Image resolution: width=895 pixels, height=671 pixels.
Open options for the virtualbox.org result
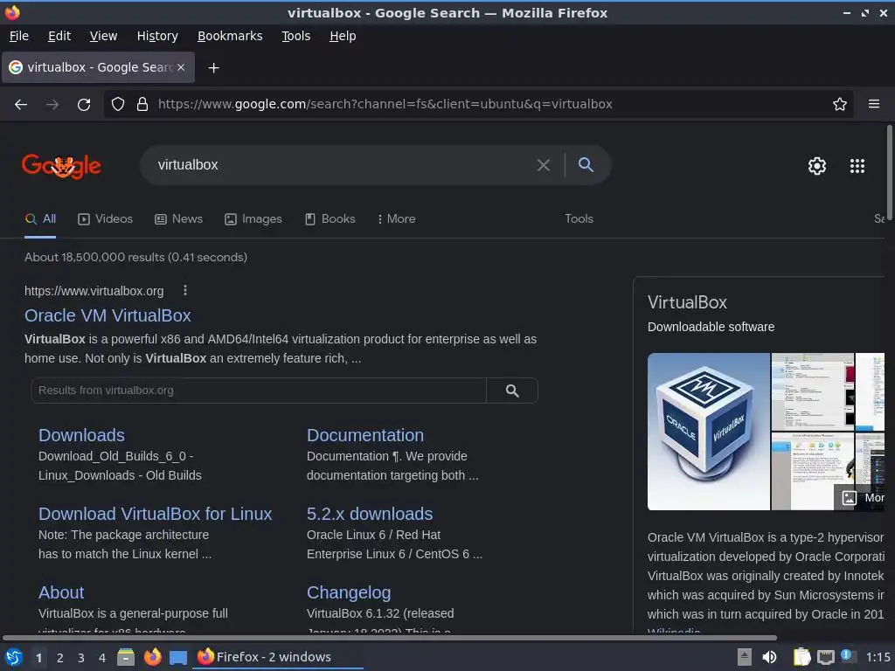pyautogui.click(x=185, y=290)
